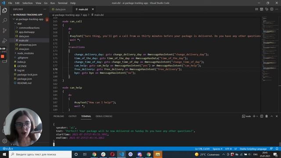
Task: Kill terminal with the trash icon
Action: pos(267,116)
